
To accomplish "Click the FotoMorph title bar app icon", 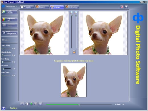I will point(2,2).
